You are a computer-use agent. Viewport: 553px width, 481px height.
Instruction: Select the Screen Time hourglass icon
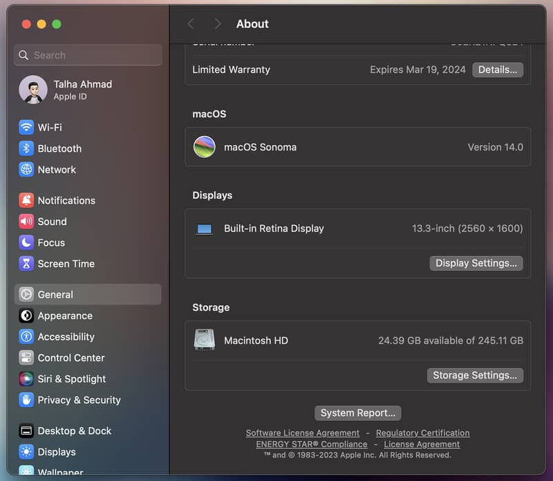(x=26, y=264)
